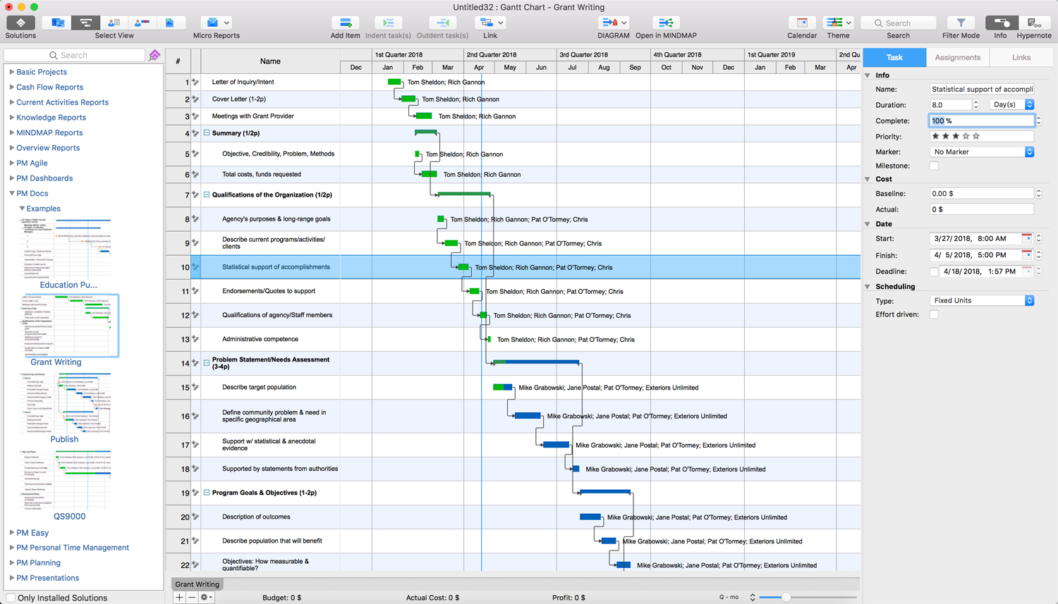Click the Grant Writing sheet tab

click(197, 584)
